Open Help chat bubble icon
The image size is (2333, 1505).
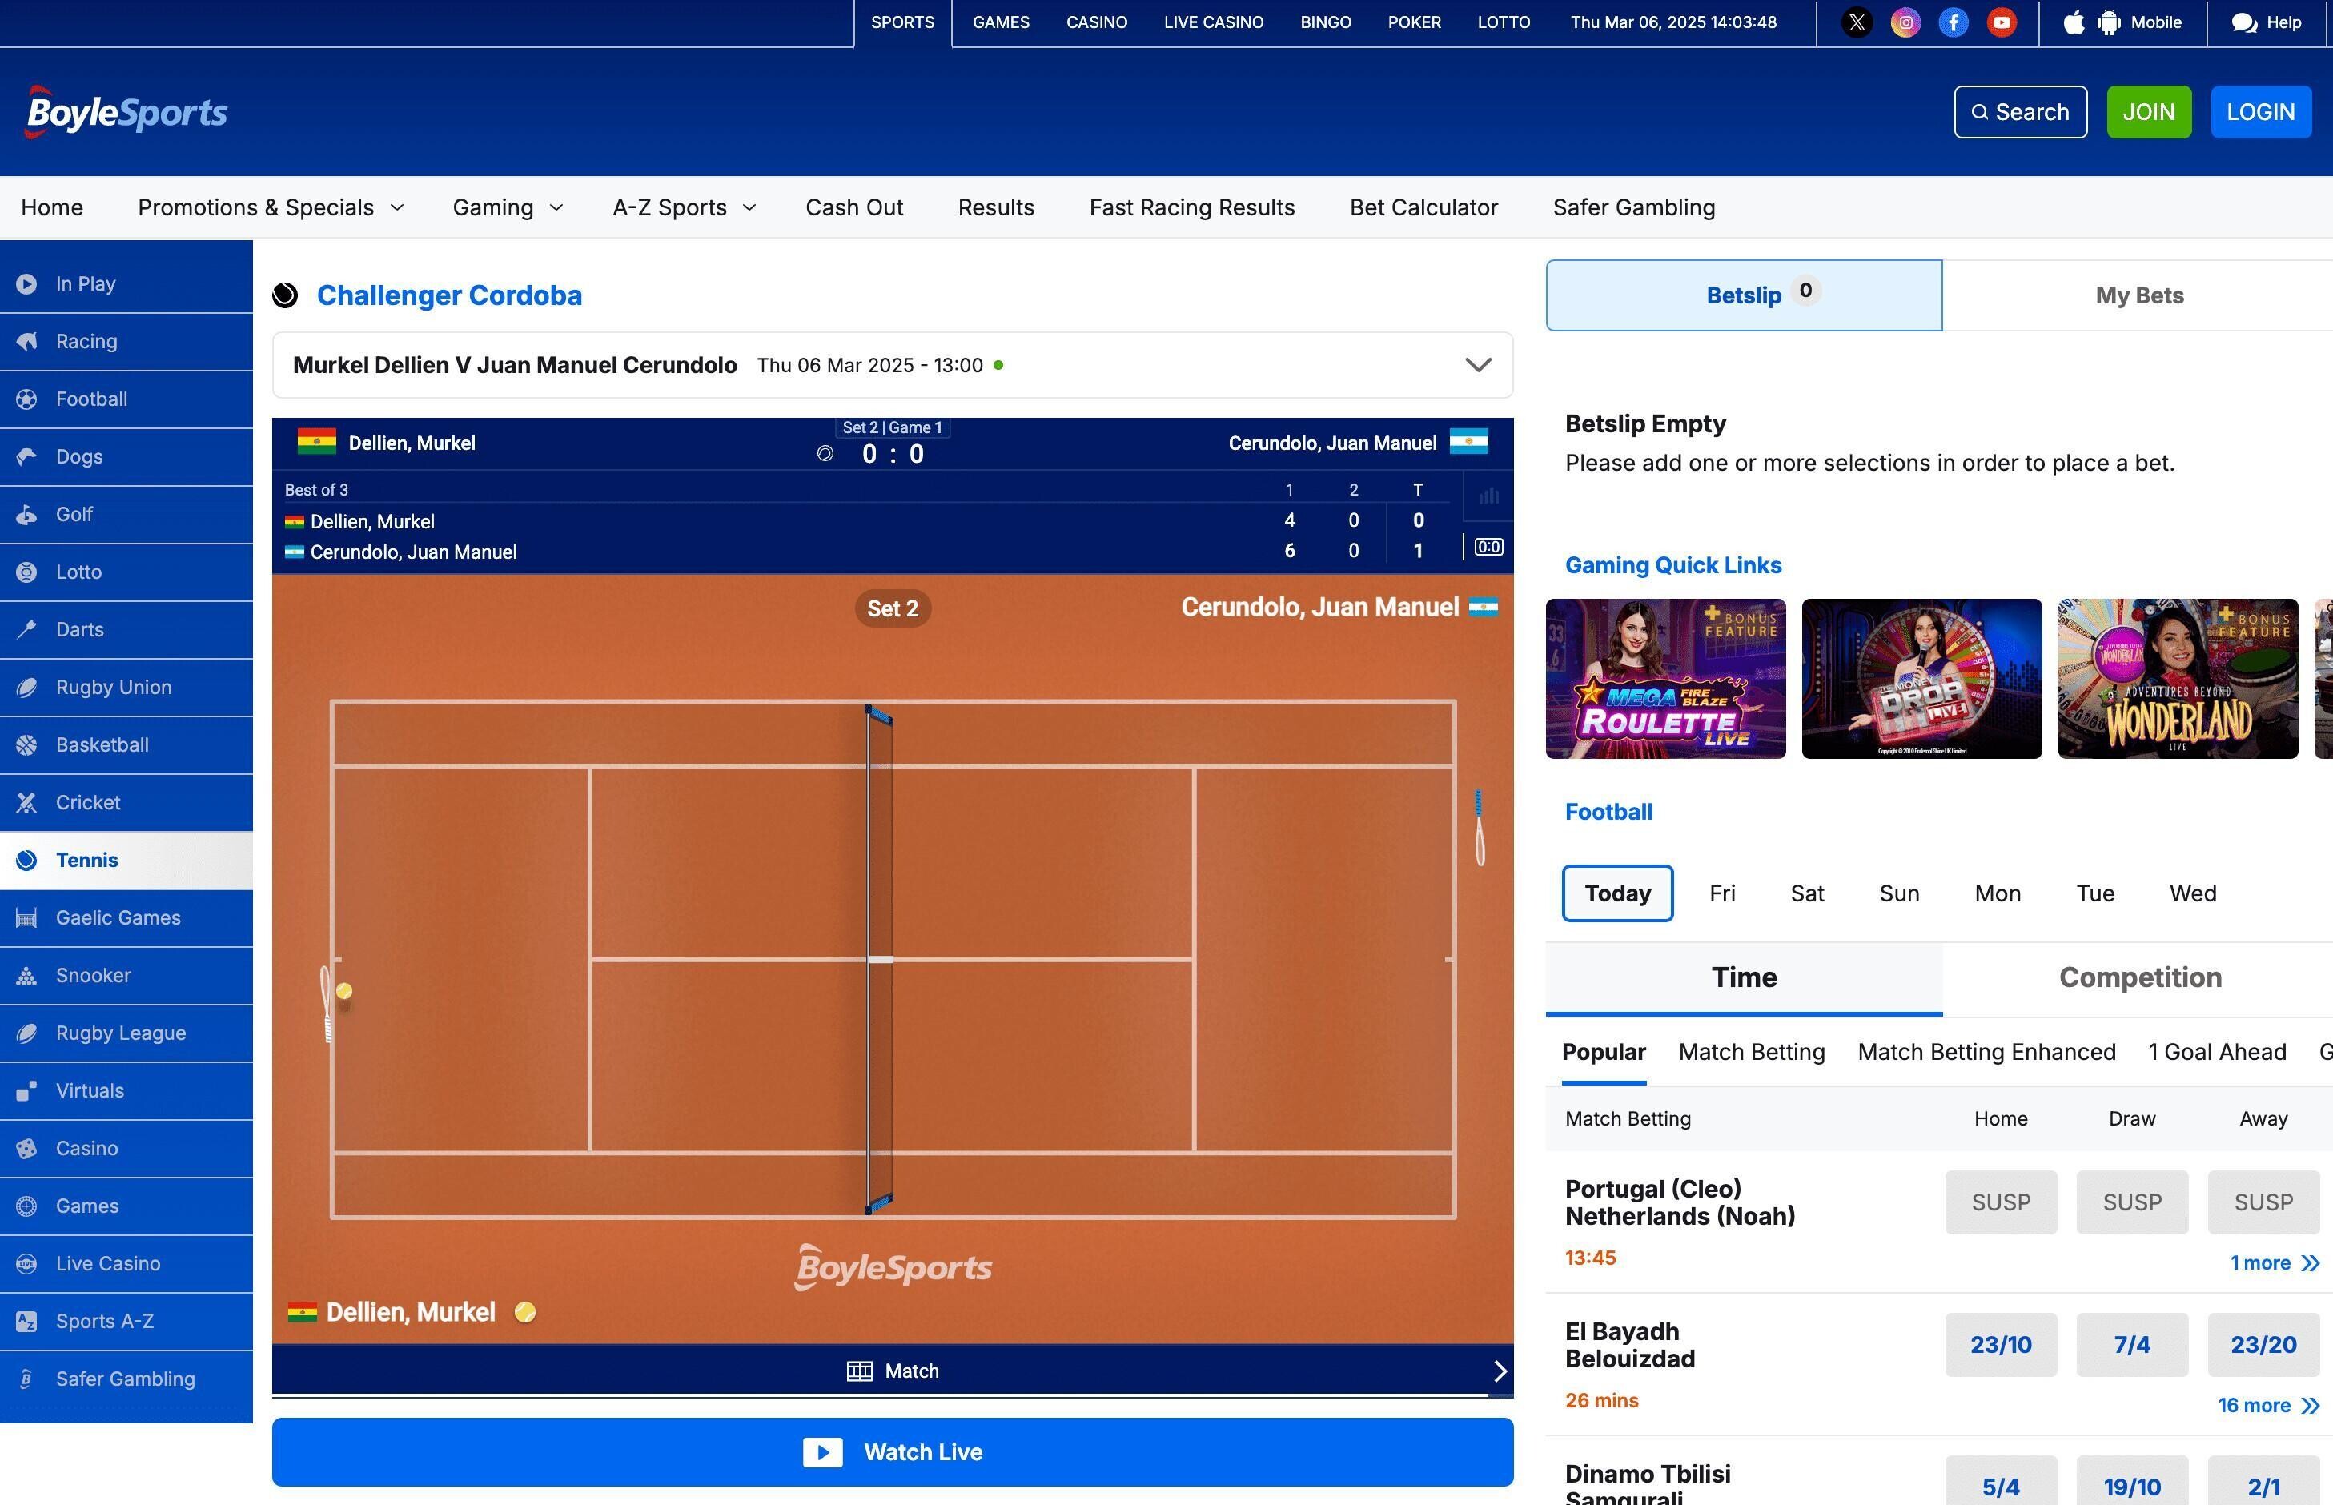tap(2243, 22)
